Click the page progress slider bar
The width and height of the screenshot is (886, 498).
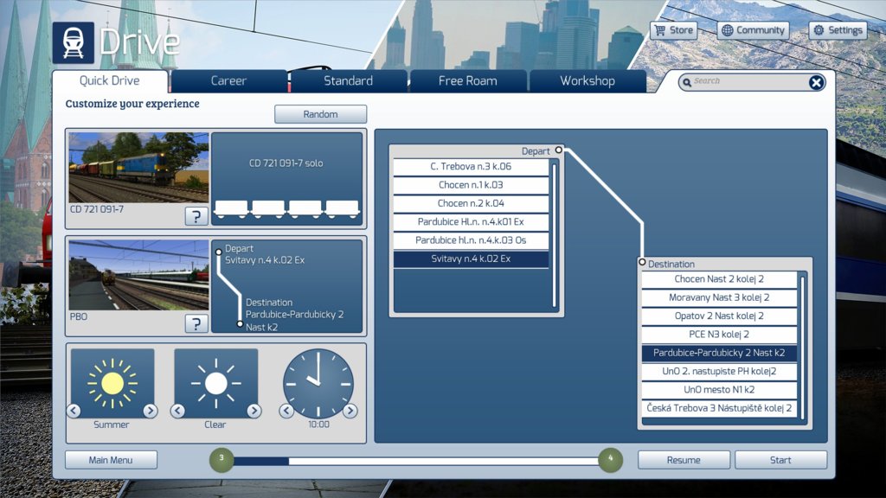[x=415, y=461]
